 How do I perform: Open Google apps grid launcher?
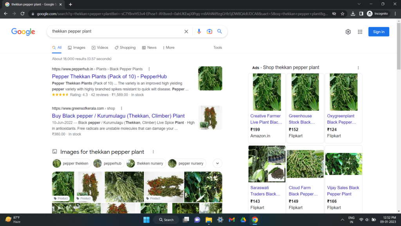(x=360, y=31)
